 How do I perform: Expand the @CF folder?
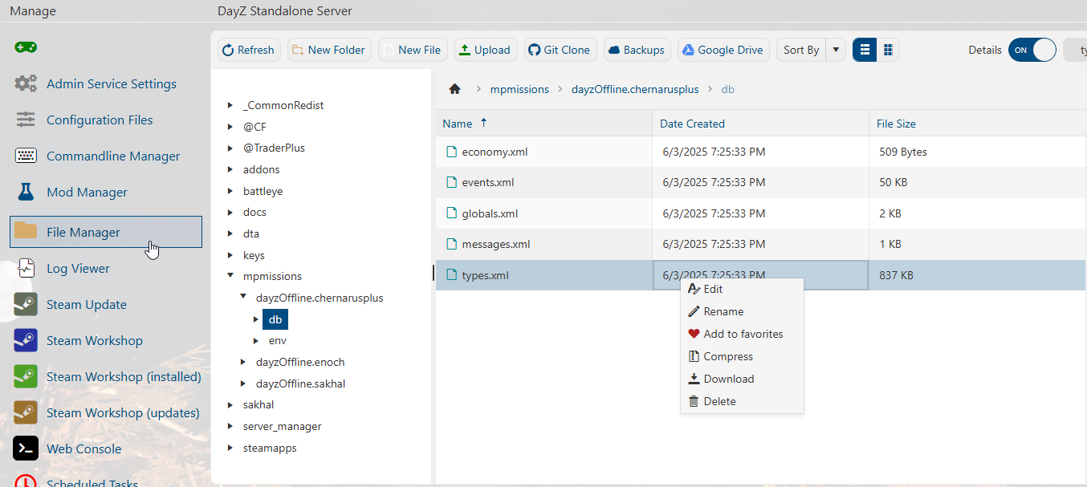coord(230,127)
